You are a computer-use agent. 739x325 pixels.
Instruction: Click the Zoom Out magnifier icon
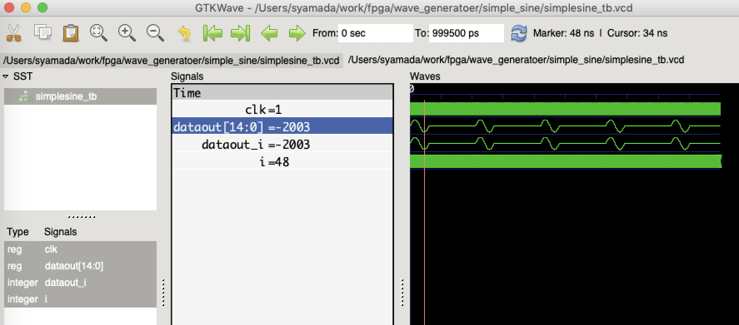155,33
